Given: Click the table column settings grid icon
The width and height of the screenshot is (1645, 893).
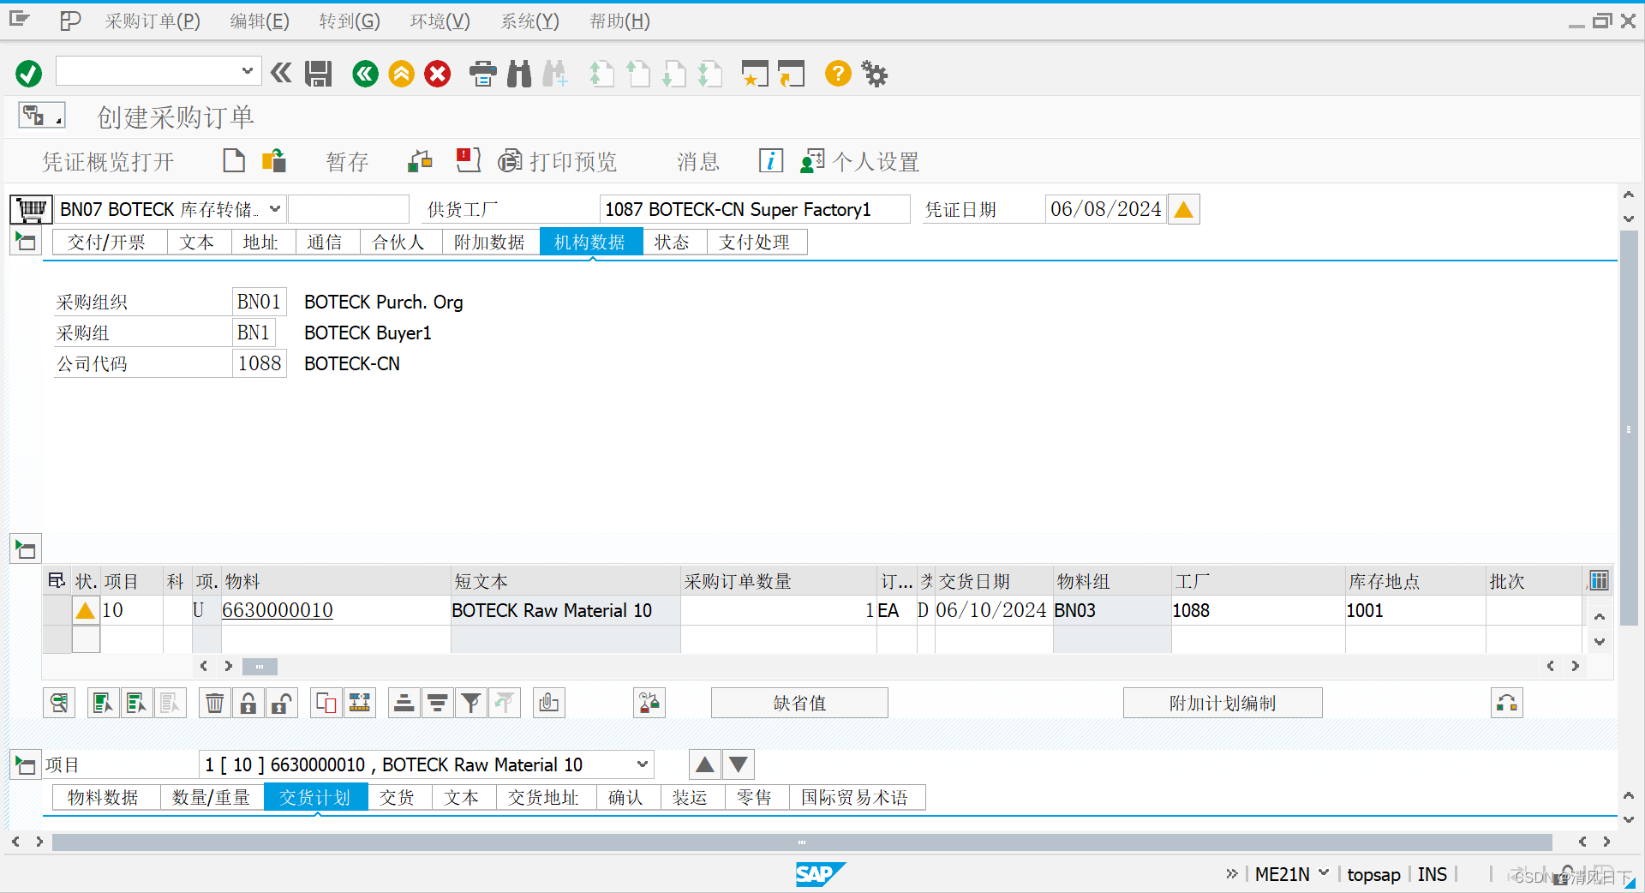Looking at the screenshot, I should coord(1599,580).
